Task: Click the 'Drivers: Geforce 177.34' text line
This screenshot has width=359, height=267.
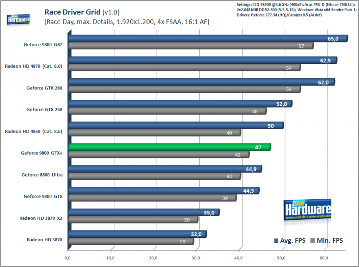Action: (x=279, y=15)
